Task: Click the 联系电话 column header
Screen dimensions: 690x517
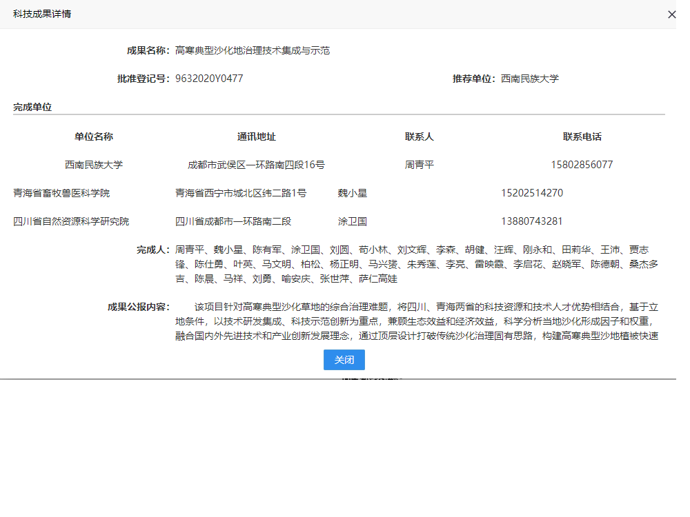Action: coord(582,136)
